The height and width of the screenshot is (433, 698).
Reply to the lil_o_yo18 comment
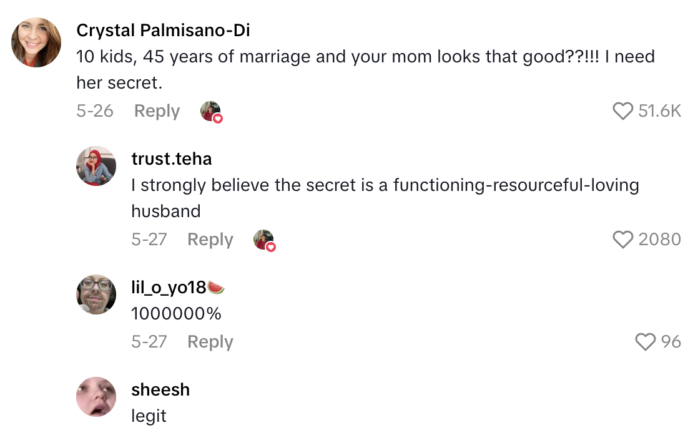210,342
